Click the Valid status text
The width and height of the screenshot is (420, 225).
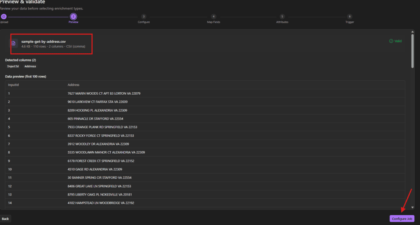point(398,41)
